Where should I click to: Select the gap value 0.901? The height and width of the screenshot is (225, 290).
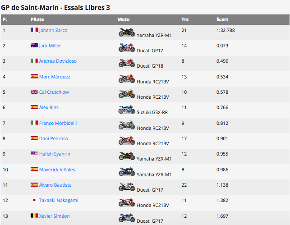(x=222, y=138)
